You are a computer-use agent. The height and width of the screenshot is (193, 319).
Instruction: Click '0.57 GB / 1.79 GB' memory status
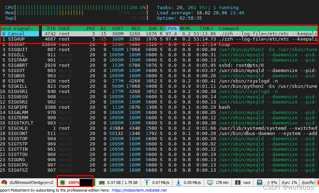pos(122,183)
